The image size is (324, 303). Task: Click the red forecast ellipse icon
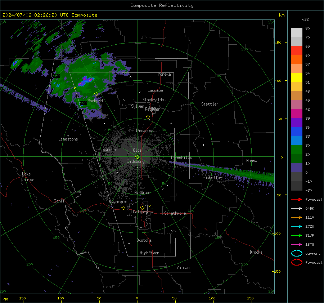tap(297, 262)
